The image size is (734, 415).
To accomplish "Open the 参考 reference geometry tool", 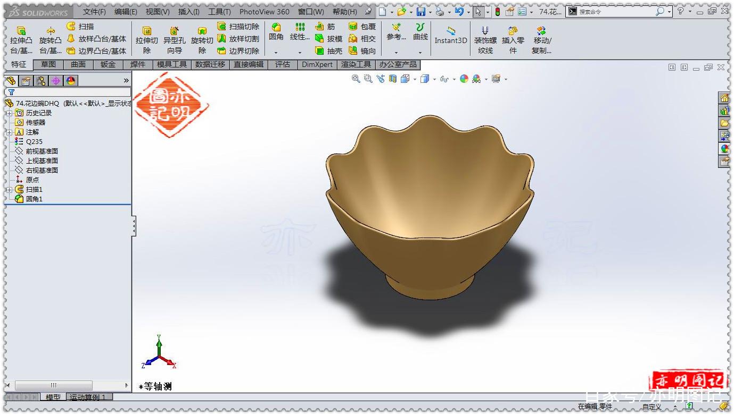I will pos(396,32).
